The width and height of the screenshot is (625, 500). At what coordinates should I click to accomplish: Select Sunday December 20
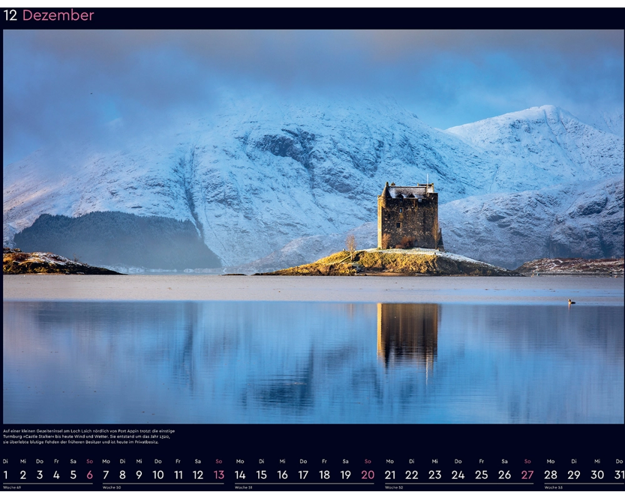[x=367, y=474]
